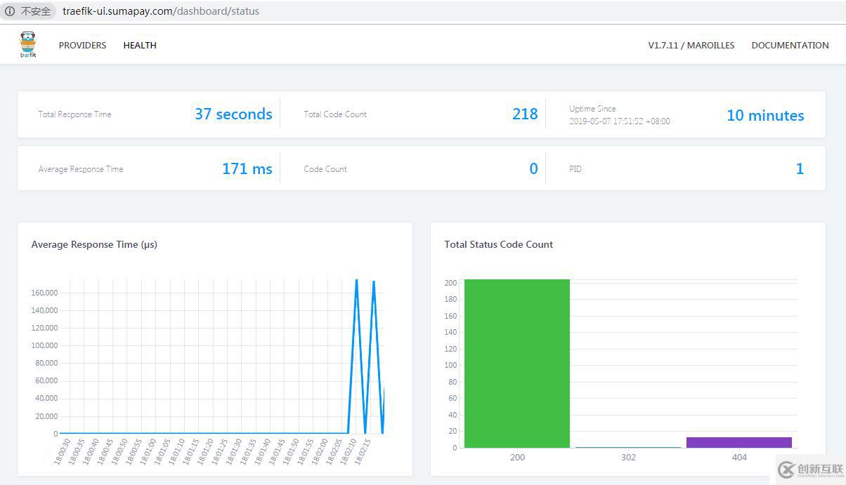
Task: Click the 171 ms average response value
Action: coord(247,168)
